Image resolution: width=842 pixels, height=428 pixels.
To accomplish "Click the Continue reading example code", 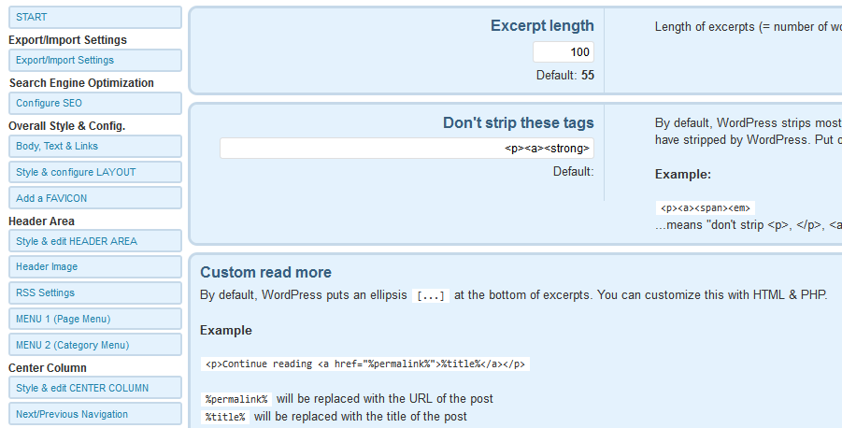I will click(365, 364).
